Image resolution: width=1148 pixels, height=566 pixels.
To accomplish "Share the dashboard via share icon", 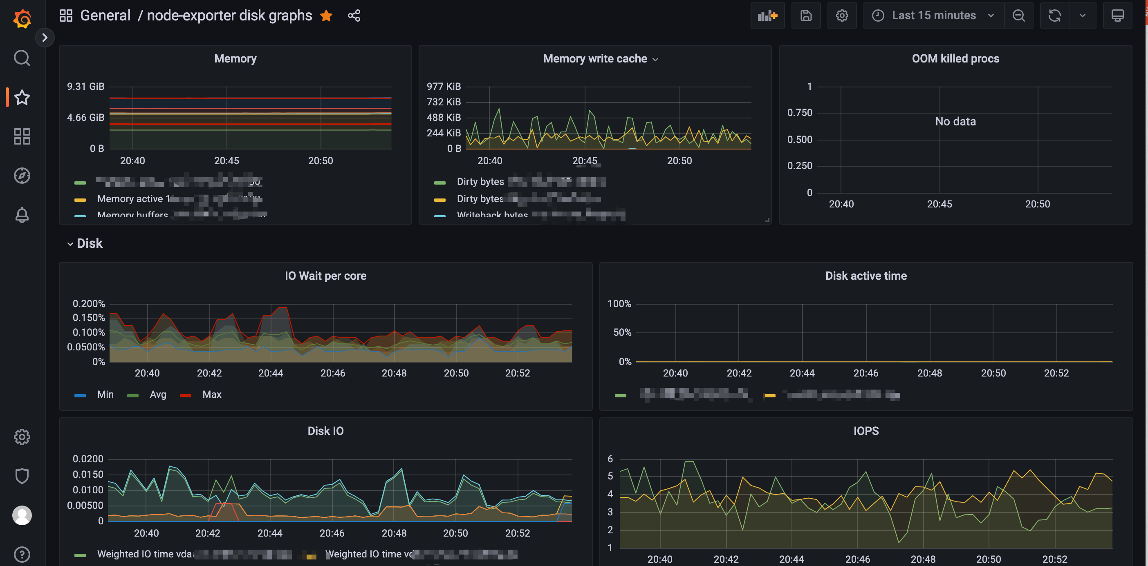I will (x=354, y=16).
